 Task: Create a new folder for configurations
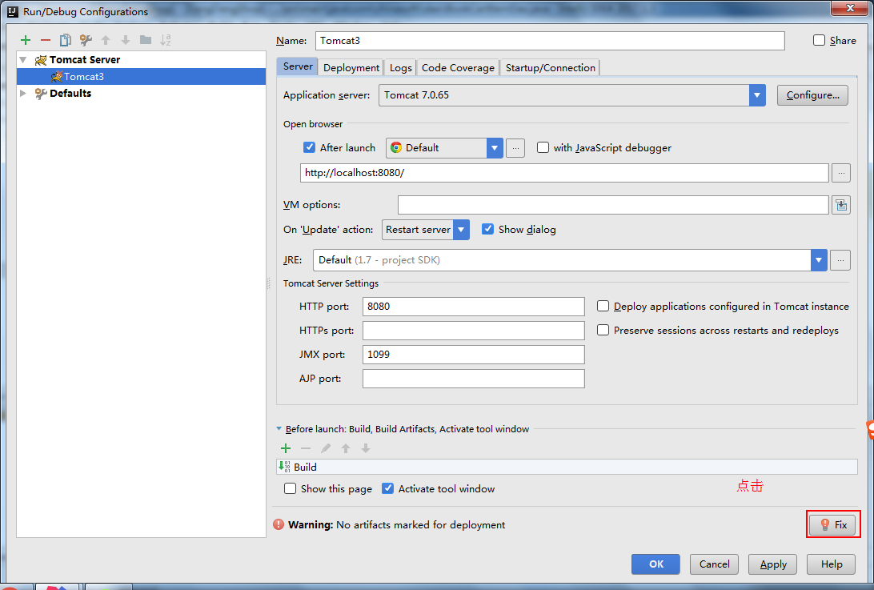click(x=146, y=39)
